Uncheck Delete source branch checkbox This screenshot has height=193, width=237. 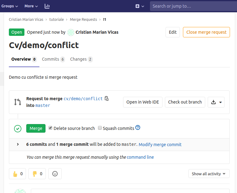(50, 128)
